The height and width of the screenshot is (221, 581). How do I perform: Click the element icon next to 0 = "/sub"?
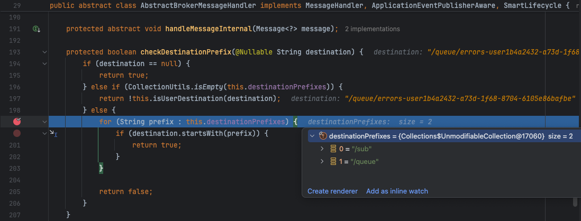[333, 149]
